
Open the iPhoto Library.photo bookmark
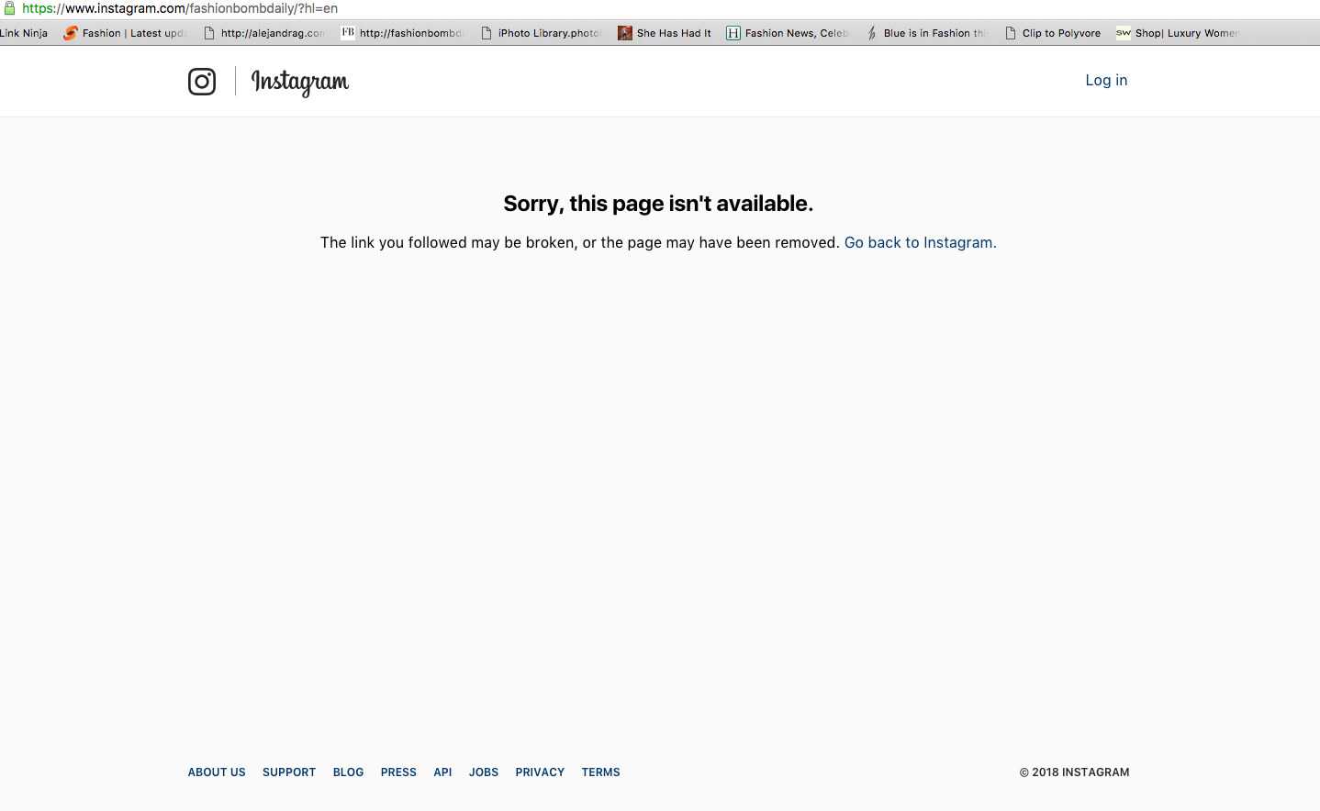(542, 33)
